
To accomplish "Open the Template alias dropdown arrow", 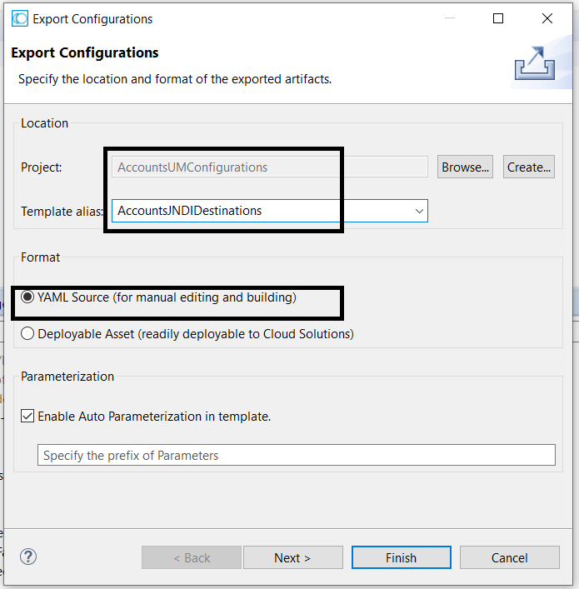I will [x=419, y=211].
